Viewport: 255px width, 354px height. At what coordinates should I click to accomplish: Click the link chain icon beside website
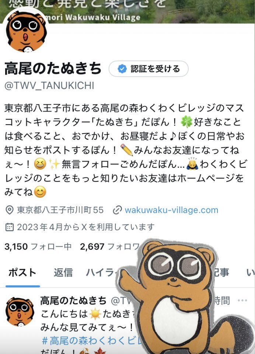click(x=117, y=210)
